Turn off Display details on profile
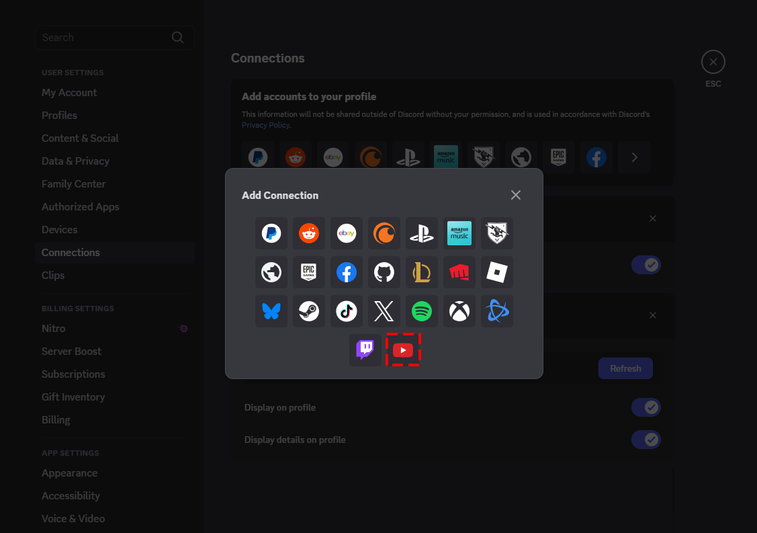Screen dimensions: 757x533 pos(645,440)
